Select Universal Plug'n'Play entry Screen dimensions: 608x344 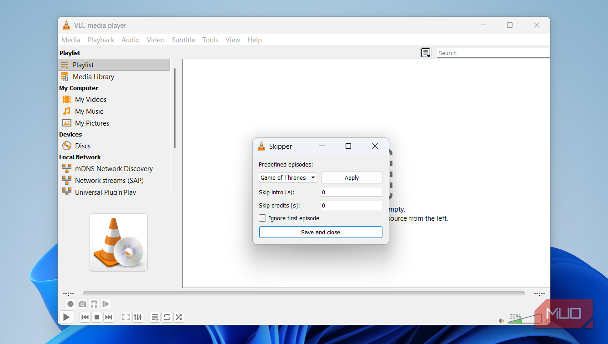point(114,192)
